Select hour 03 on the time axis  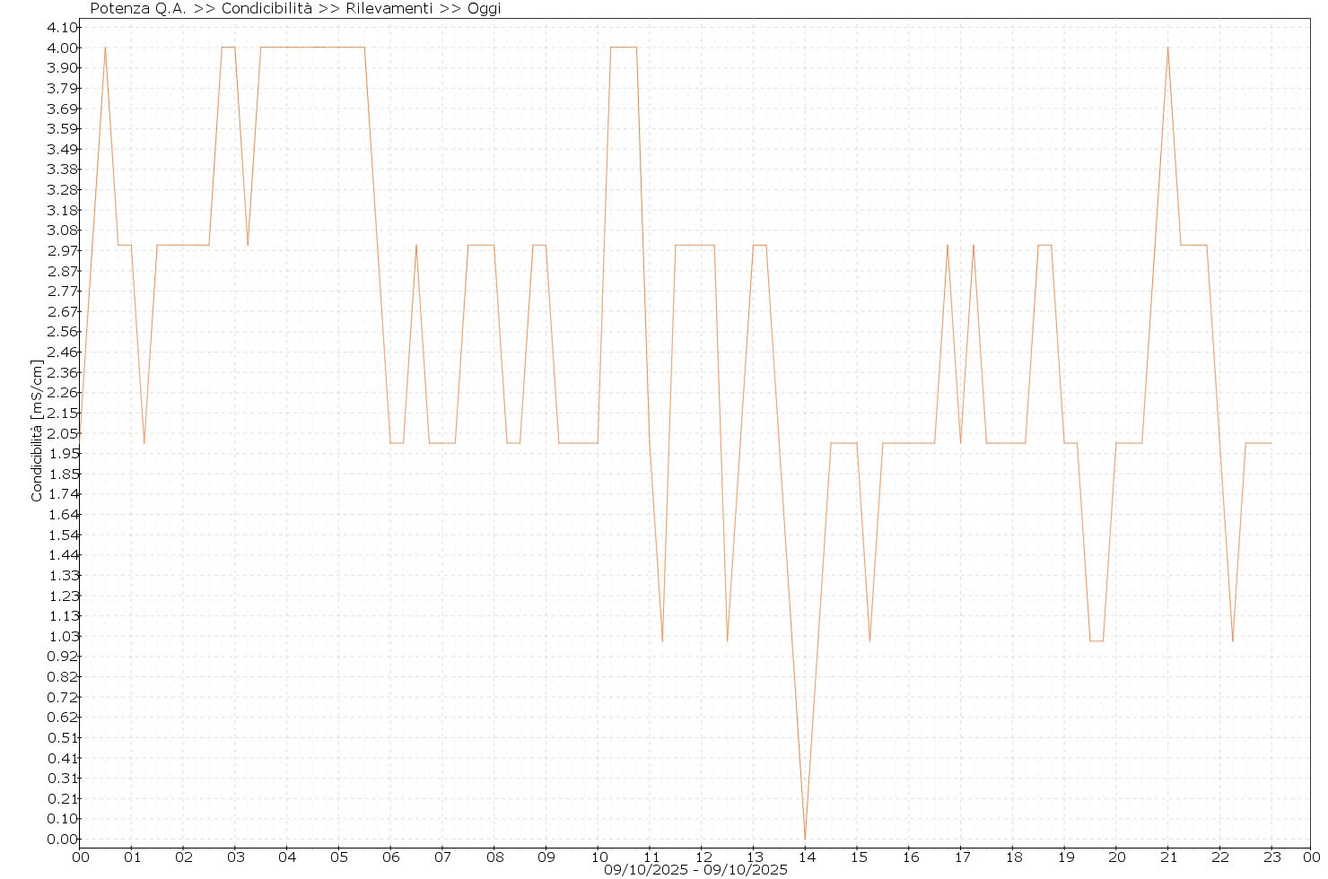235,857
